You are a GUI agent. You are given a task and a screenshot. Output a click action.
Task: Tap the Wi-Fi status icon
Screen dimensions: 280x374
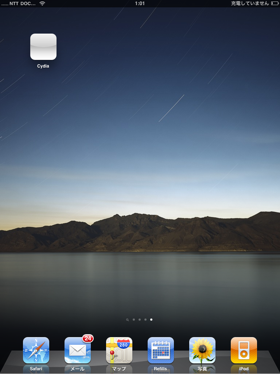(42, 3)
